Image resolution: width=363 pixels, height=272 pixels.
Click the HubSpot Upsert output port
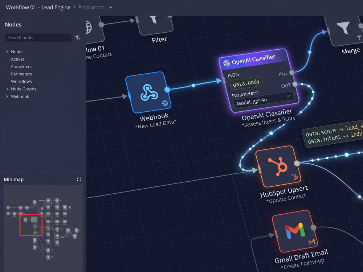(297, 163)
